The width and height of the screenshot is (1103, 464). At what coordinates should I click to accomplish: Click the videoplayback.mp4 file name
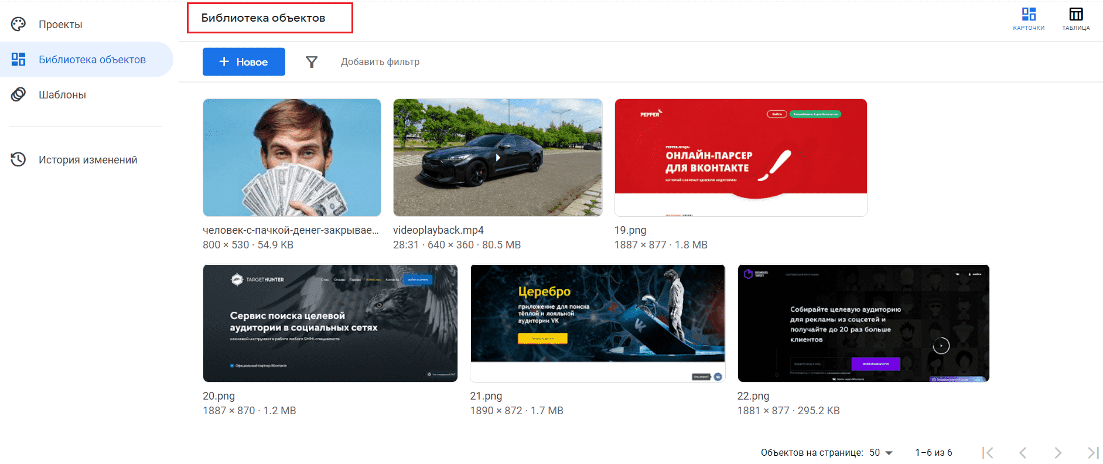point(438,230)
